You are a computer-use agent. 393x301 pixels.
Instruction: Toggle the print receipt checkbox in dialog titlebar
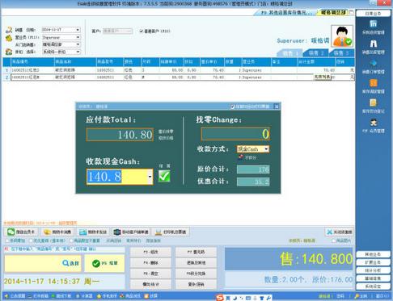pos(232,107)
